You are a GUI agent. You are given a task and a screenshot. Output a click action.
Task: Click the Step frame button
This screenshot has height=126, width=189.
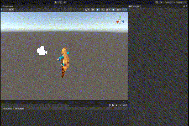point(65,2)
